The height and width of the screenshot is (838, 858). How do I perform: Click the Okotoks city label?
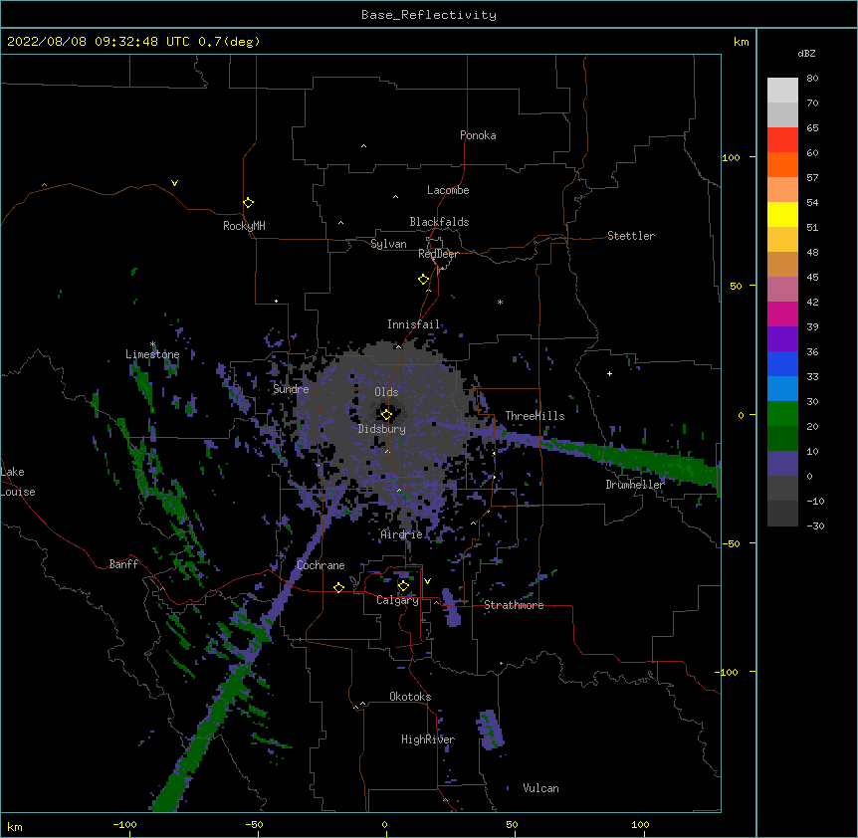click(410, 697)
